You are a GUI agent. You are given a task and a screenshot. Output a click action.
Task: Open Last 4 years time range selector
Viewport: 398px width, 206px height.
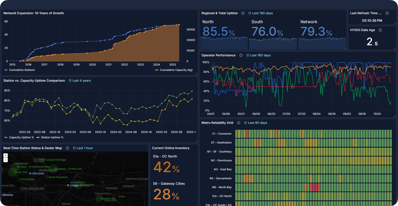click(x=80, y=81)
